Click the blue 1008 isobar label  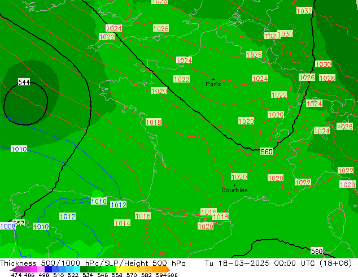8,226
